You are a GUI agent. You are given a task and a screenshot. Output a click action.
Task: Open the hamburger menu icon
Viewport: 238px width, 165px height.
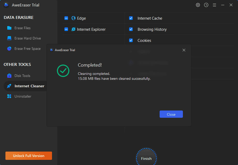click(x=214, y=5)
